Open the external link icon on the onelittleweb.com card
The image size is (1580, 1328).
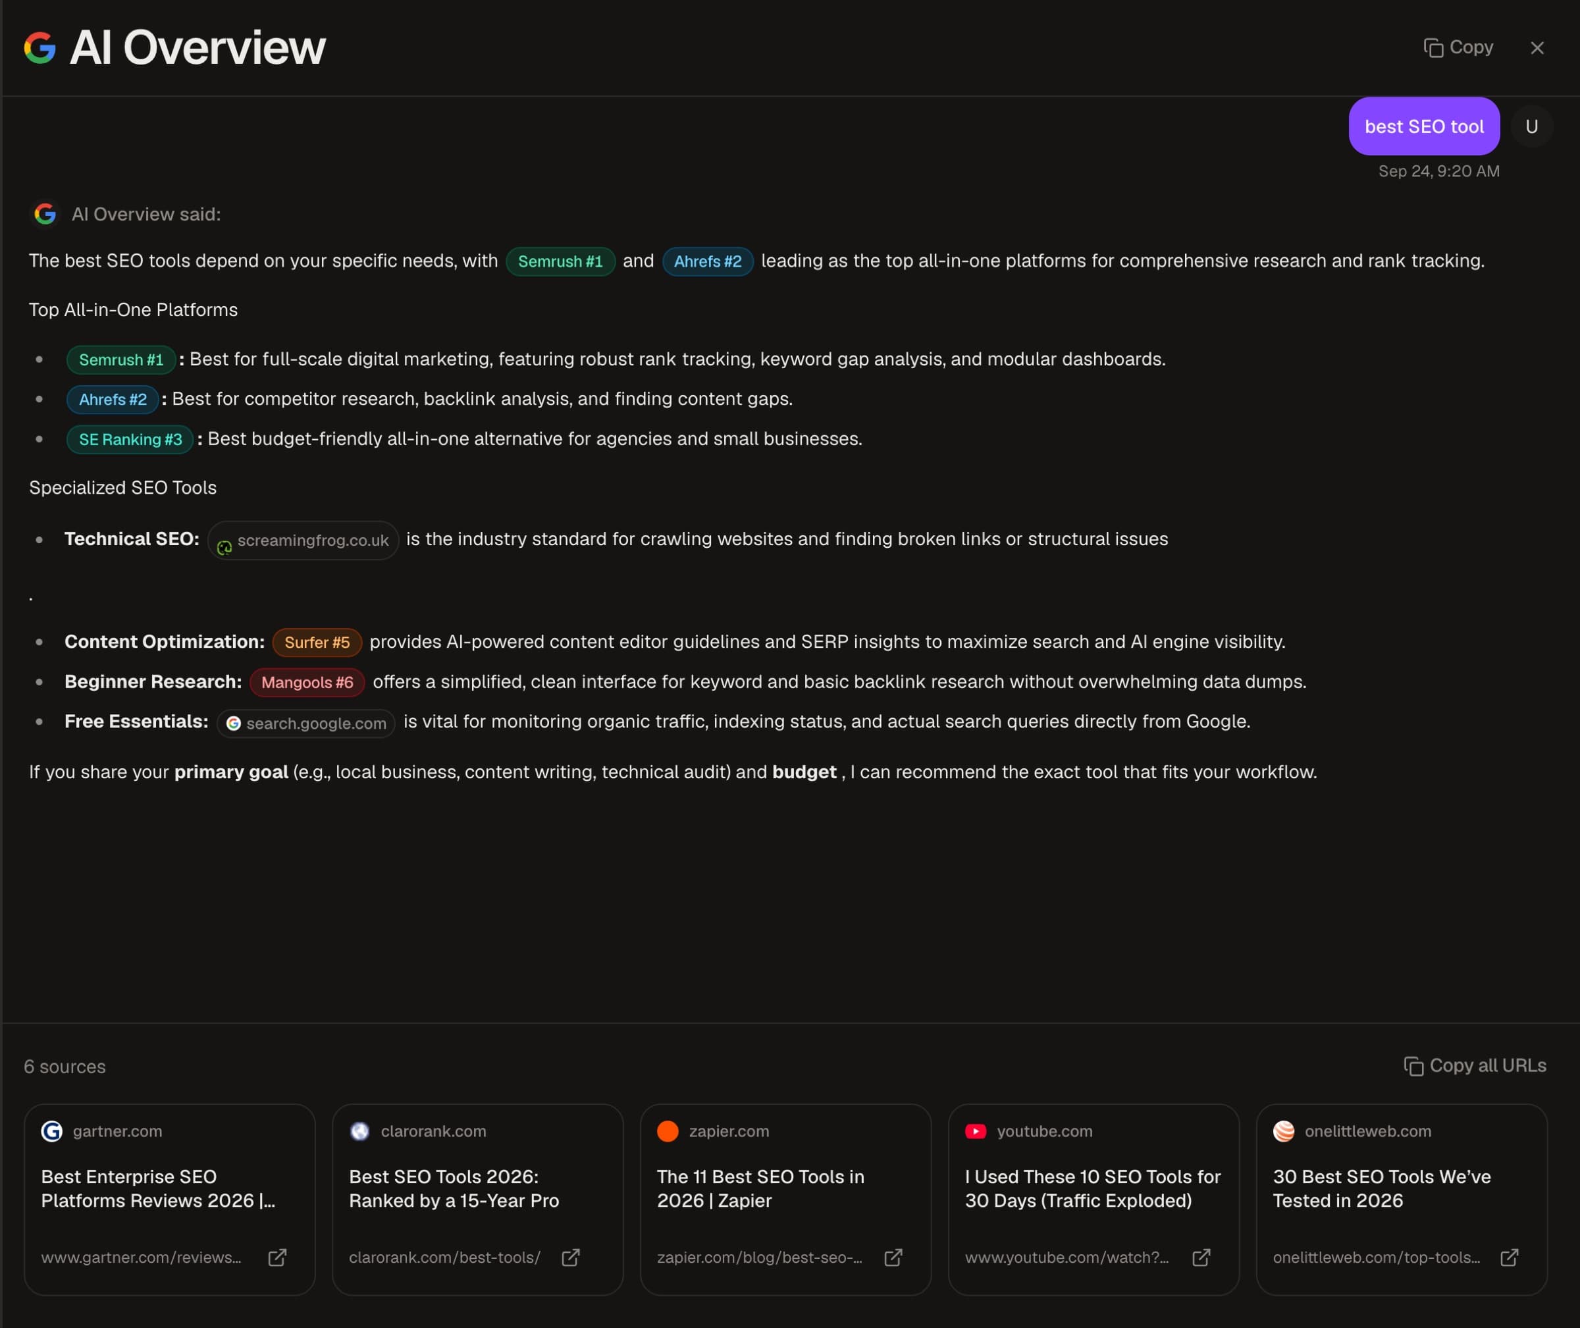tap(1510, 1258)
